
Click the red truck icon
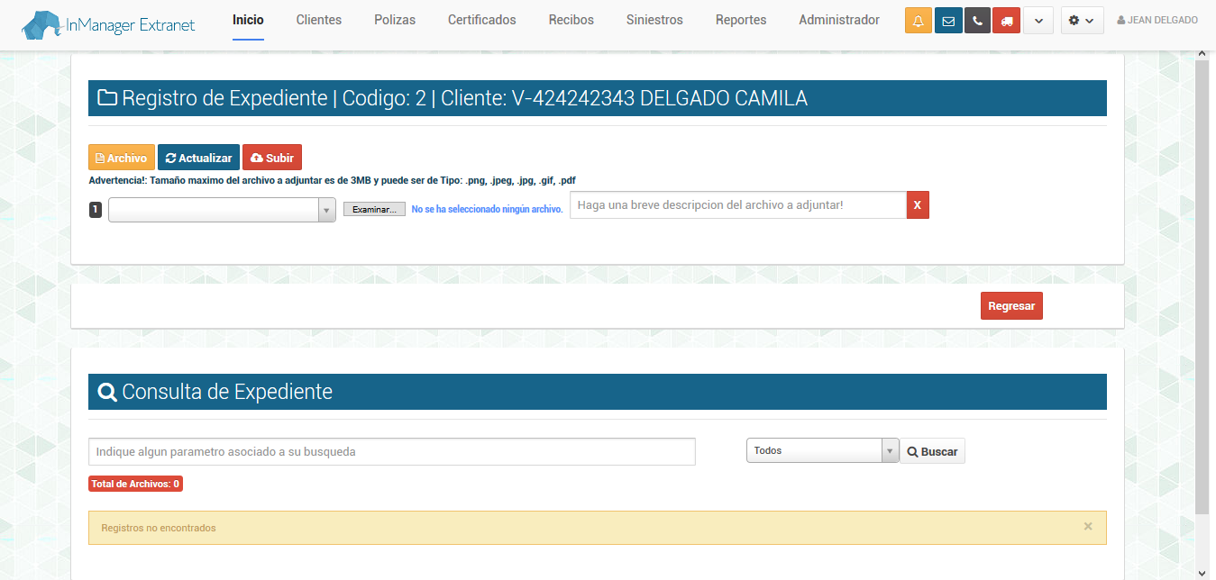[1006, 21]
